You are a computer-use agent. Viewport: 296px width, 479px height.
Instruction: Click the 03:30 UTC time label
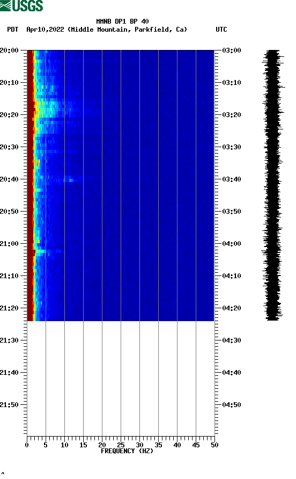[x=232, y=147]
